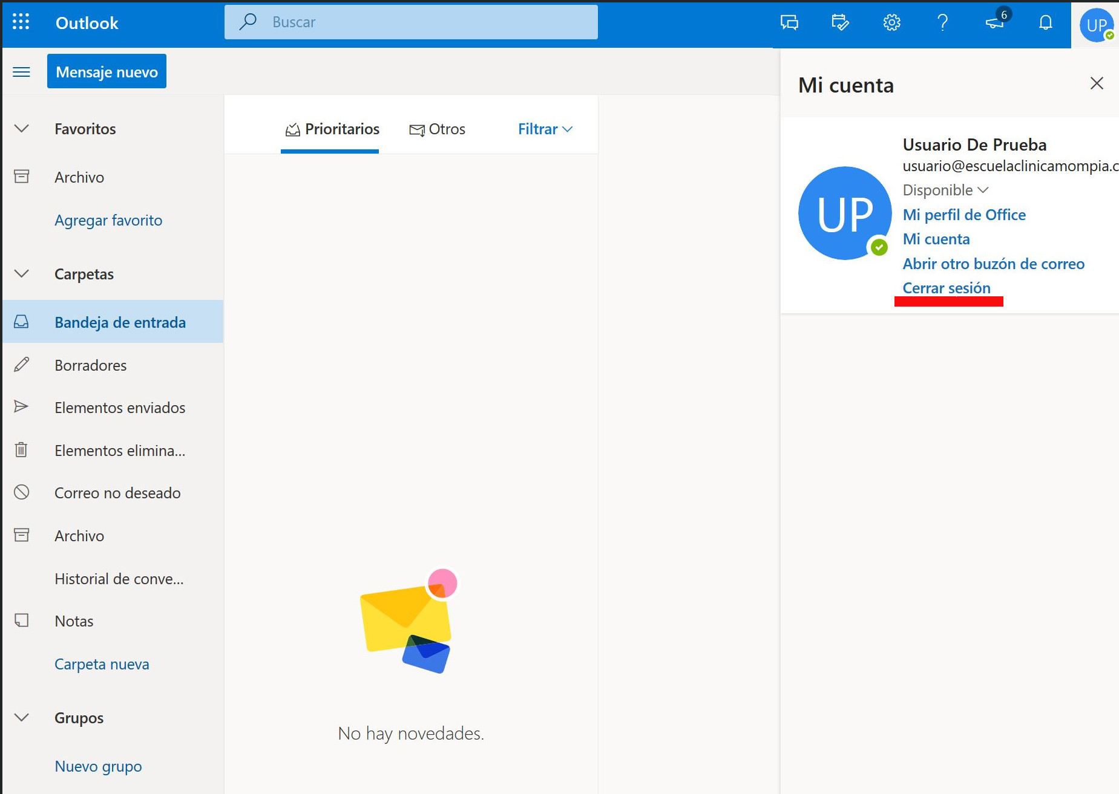Open the Mi cuenta link
Screen dimensions: 1119x794
[936, 239]
